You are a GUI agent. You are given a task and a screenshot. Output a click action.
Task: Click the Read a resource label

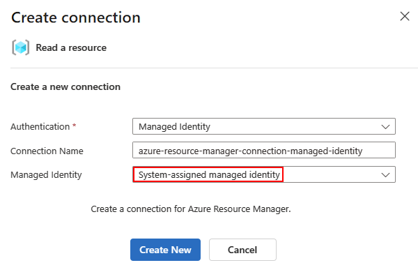tap(71, 48)
